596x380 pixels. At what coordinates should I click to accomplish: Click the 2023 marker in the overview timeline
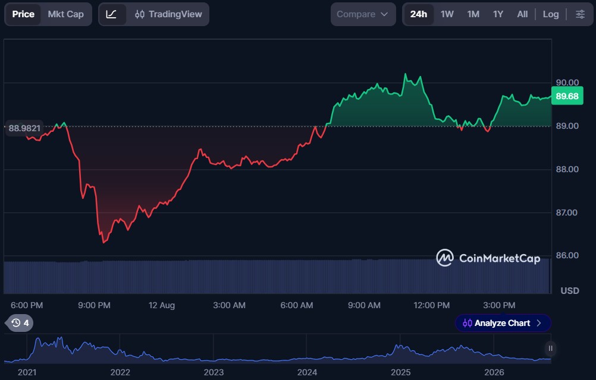(214, 372)
